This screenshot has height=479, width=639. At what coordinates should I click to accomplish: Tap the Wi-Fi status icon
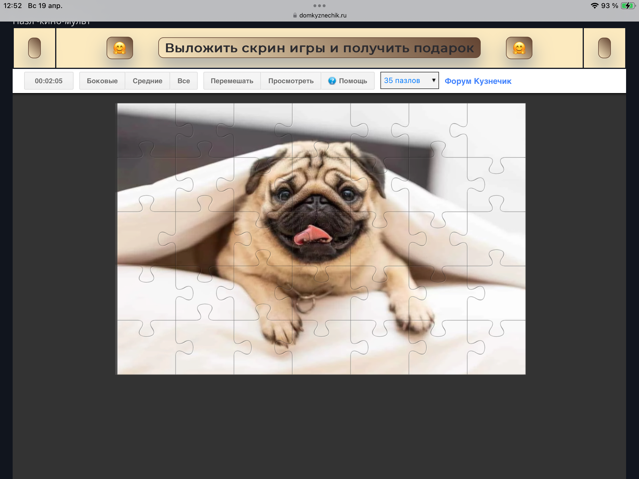[594, 6]
